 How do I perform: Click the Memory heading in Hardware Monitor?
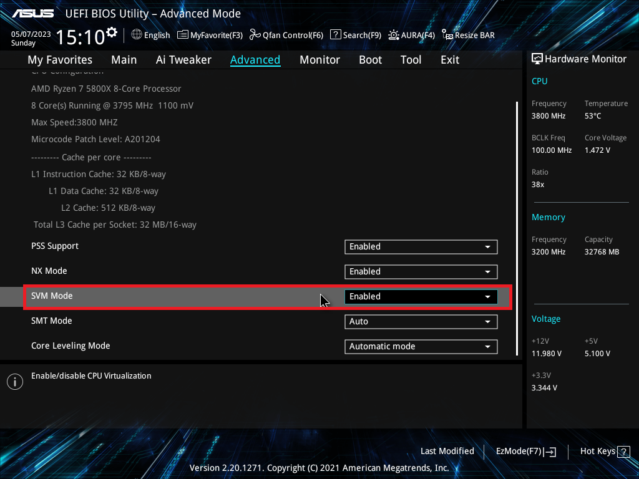(548, 218)
